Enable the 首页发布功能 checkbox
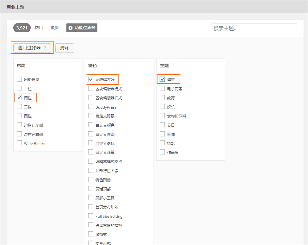 (x=91, y=207)
